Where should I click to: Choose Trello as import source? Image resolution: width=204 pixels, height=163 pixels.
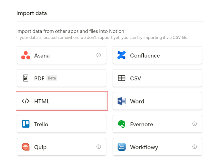(x=61, y=124)
